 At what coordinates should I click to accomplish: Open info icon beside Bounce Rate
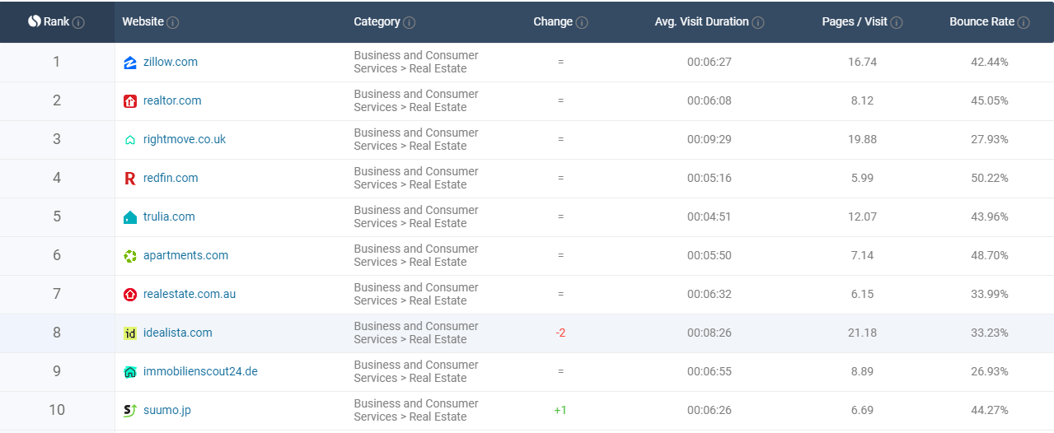click(1024, 22)
